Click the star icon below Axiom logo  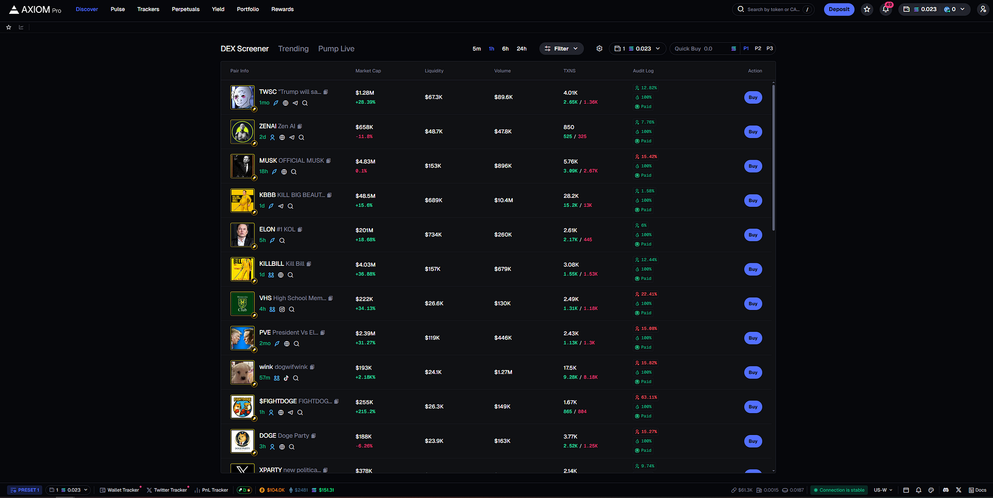(8, 27)
